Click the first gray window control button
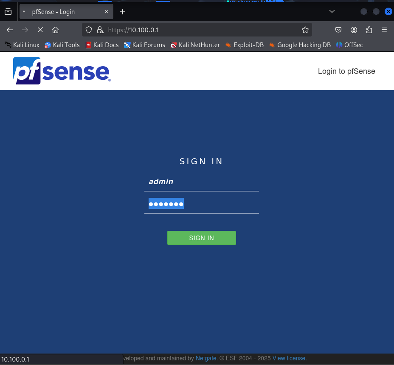394x365 pixels. [x=363, y=11]
